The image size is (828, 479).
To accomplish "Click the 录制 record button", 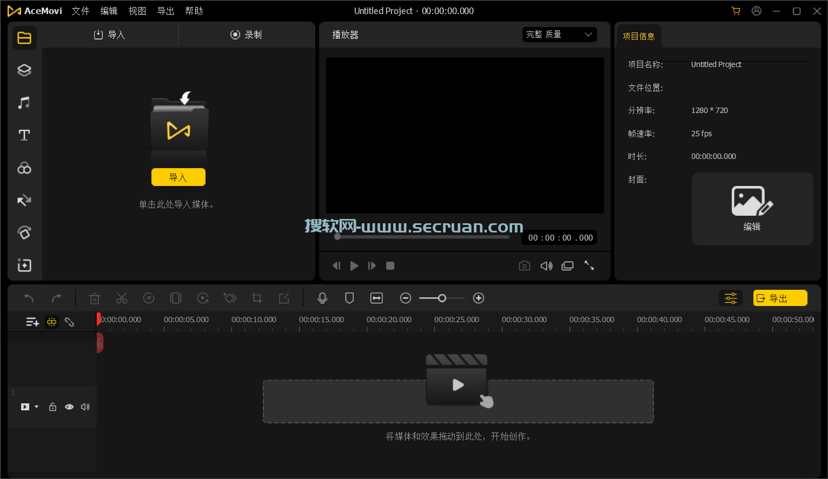I will pos(246,35).
